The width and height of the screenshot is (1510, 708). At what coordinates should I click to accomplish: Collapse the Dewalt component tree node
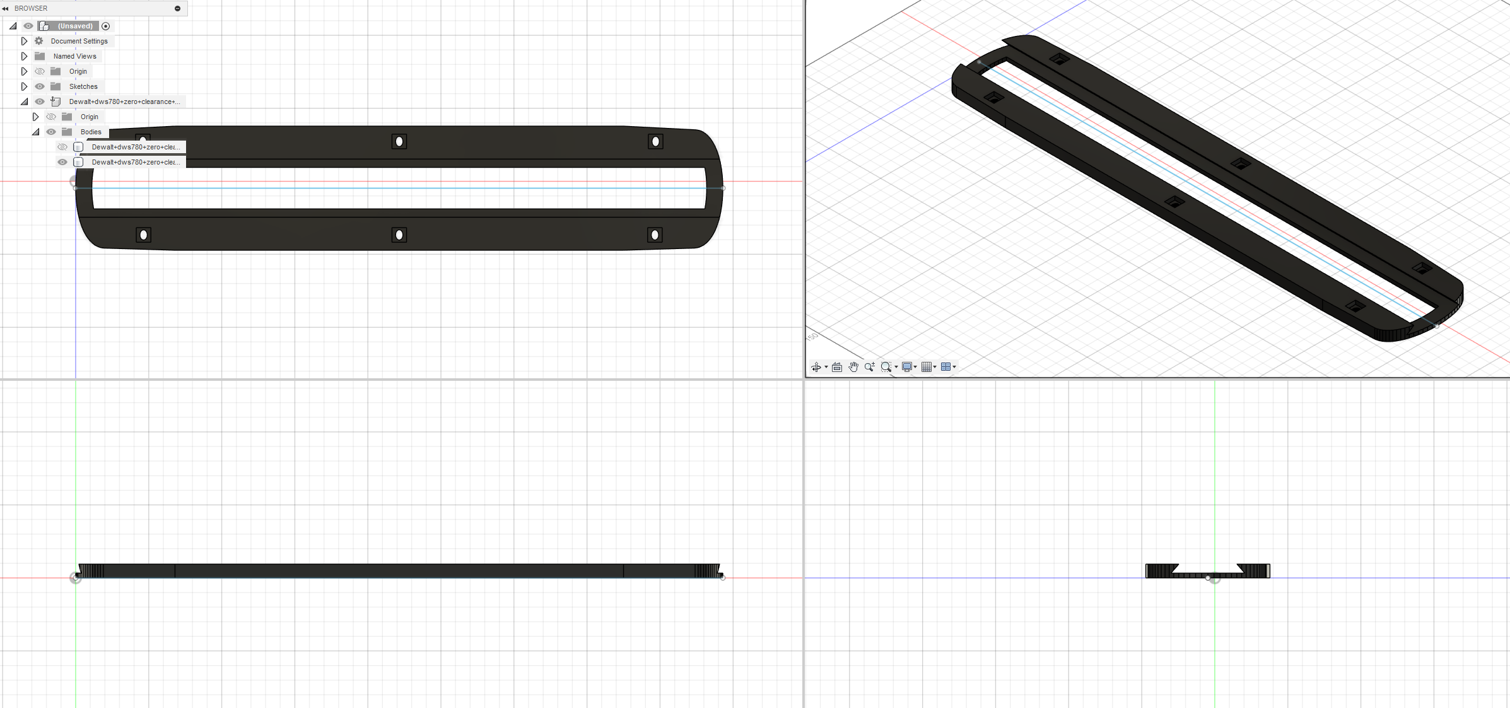click(x=24, y=102)
